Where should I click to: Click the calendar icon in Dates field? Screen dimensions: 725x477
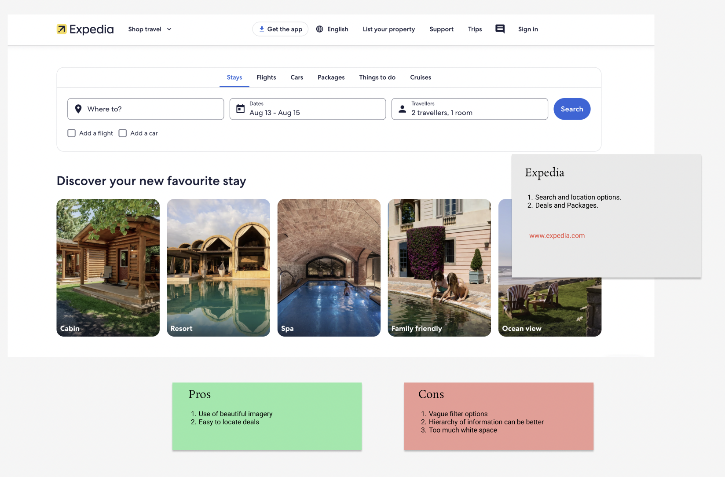click(241, 109)
